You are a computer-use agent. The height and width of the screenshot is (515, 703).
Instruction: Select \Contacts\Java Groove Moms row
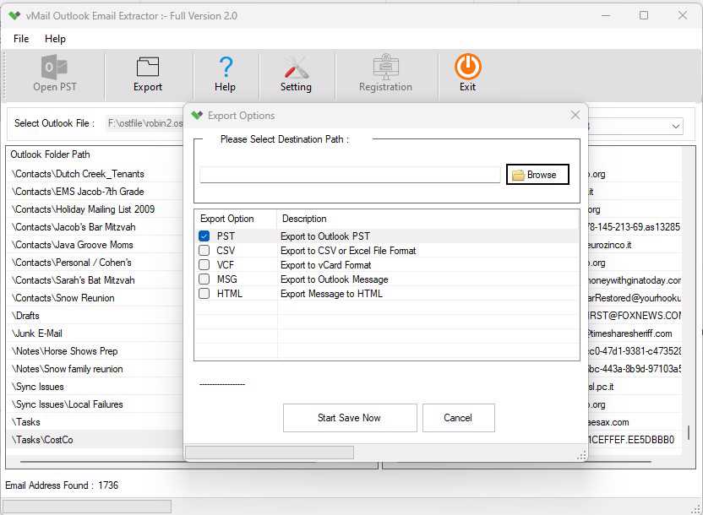coord(95,245)
